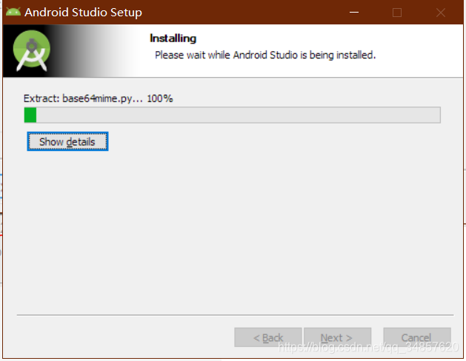
Task: Click the 'Installing' heading text
Action: 173,38
